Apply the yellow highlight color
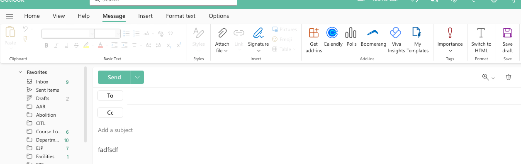This screenshot has height=164, width=521. pos(86,45)
